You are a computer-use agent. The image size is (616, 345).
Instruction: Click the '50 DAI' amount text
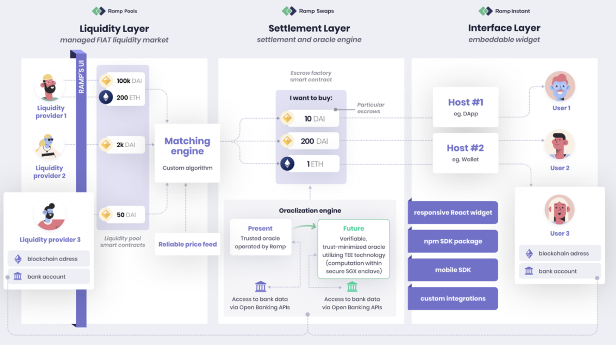(x=126, y=215)
